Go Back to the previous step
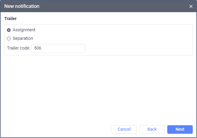Viewport: 197px width, 138px height. [152, 129]
